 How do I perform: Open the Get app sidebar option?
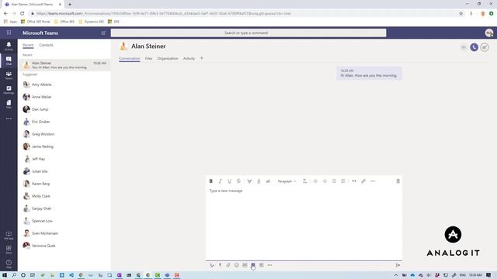[x=9, y=236]
